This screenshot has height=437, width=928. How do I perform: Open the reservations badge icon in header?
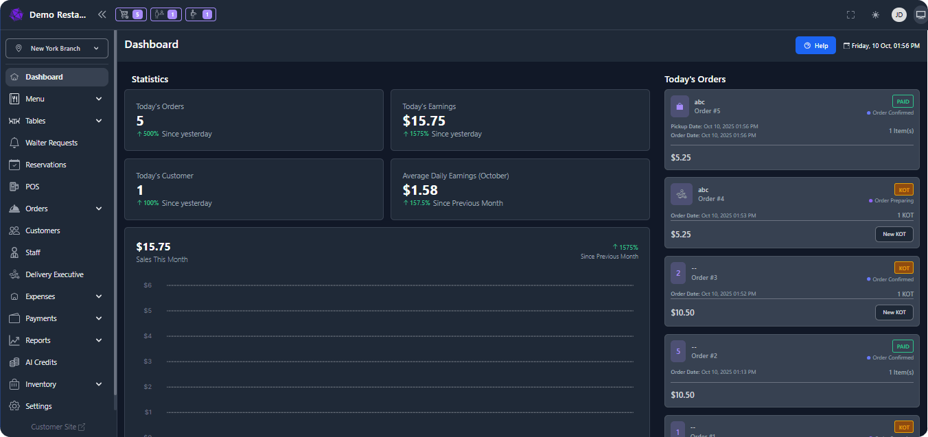pos(165,14)
